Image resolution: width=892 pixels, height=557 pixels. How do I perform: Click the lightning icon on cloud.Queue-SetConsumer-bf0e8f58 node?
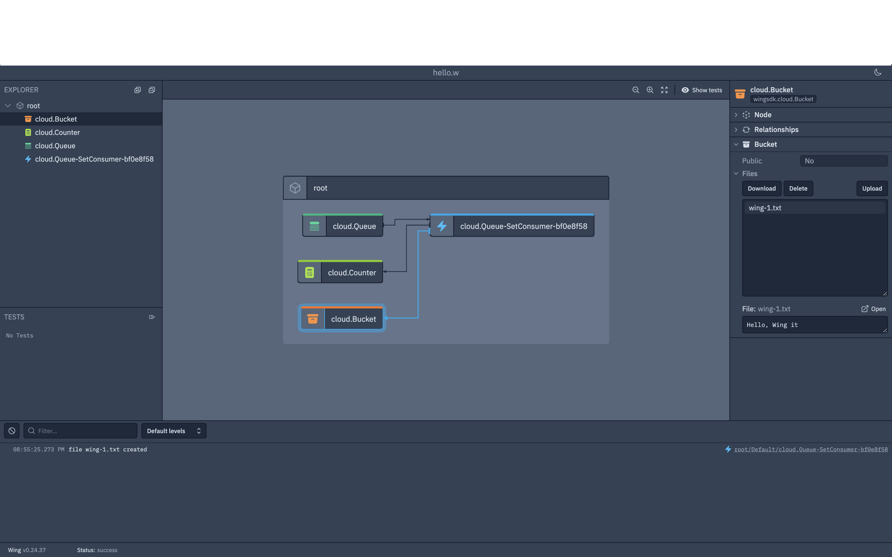coord(442,226)
